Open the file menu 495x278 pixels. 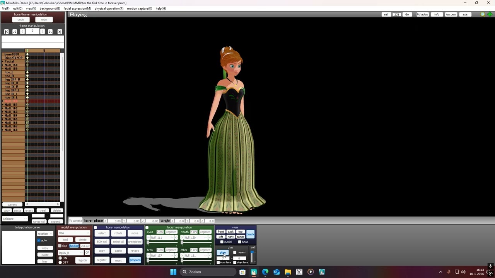pyautogui.click(x=5, y=8)
